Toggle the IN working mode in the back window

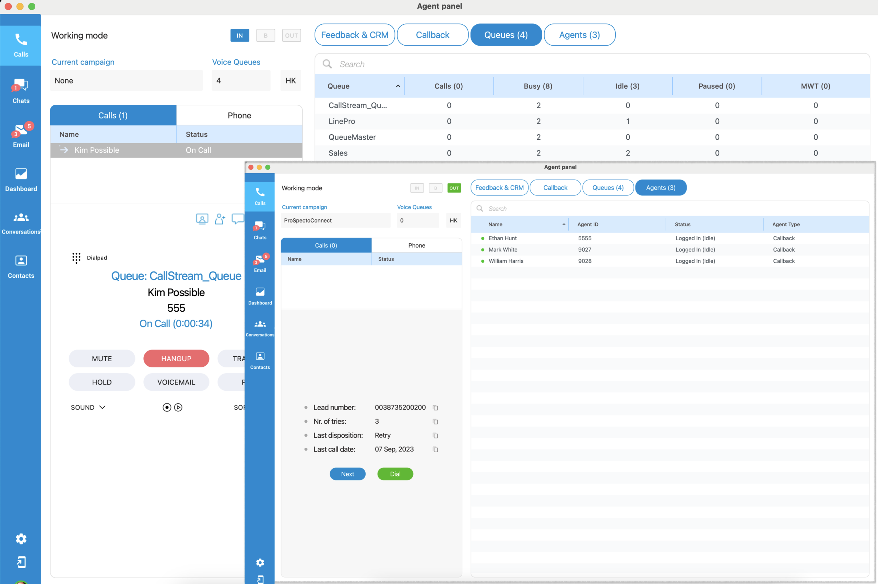240,35
